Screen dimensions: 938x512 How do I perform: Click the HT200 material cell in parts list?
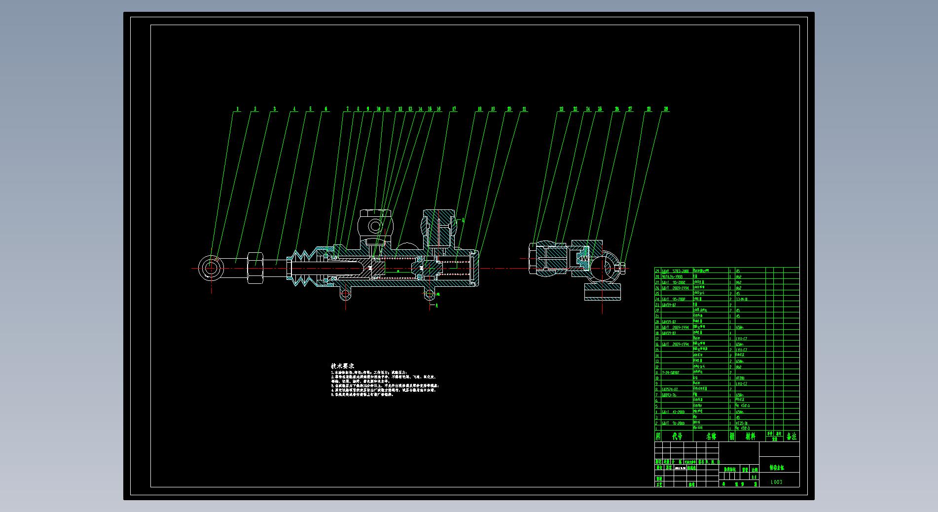pos(740,378)
